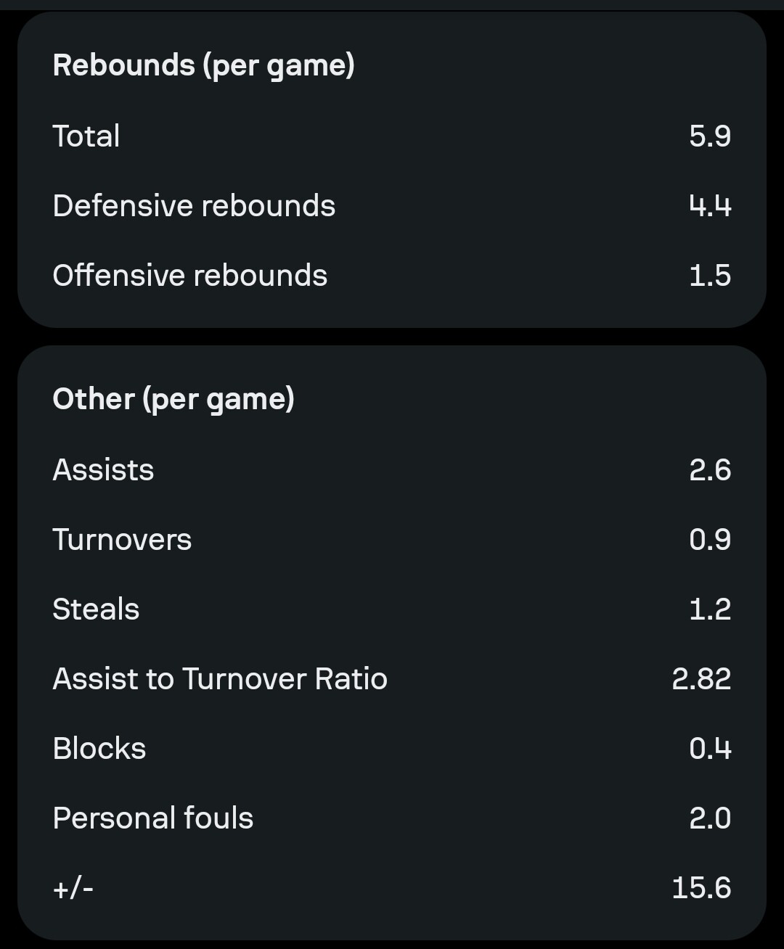Select the Defensive rebounds row label
Viewport: 784px width, 949px height.
coord(194,205)
